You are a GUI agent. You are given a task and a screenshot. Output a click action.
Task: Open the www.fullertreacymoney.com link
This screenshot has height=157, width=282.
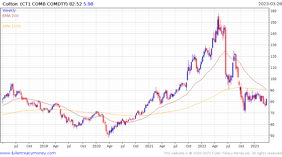pyautogui.click(x=28, y=153)
